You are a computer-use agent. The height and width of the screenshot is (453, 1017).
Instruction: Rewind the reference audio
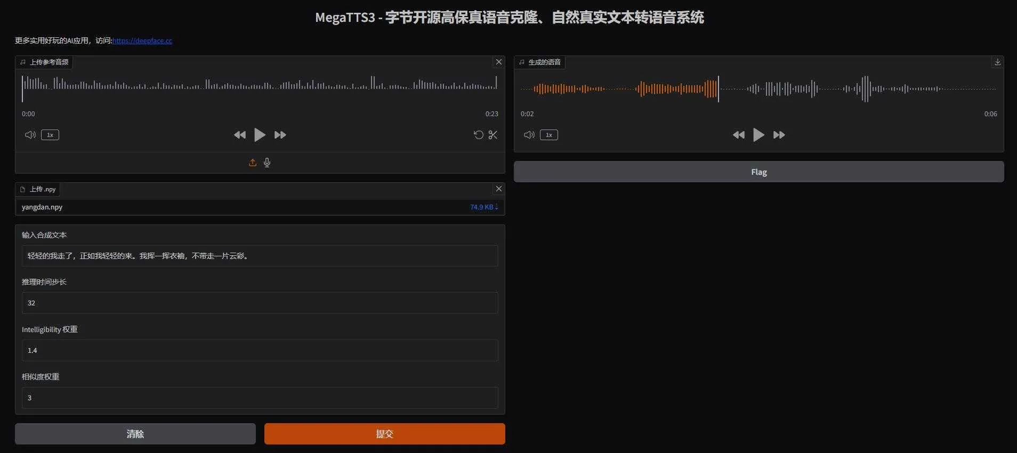click(x=240, y=135)
